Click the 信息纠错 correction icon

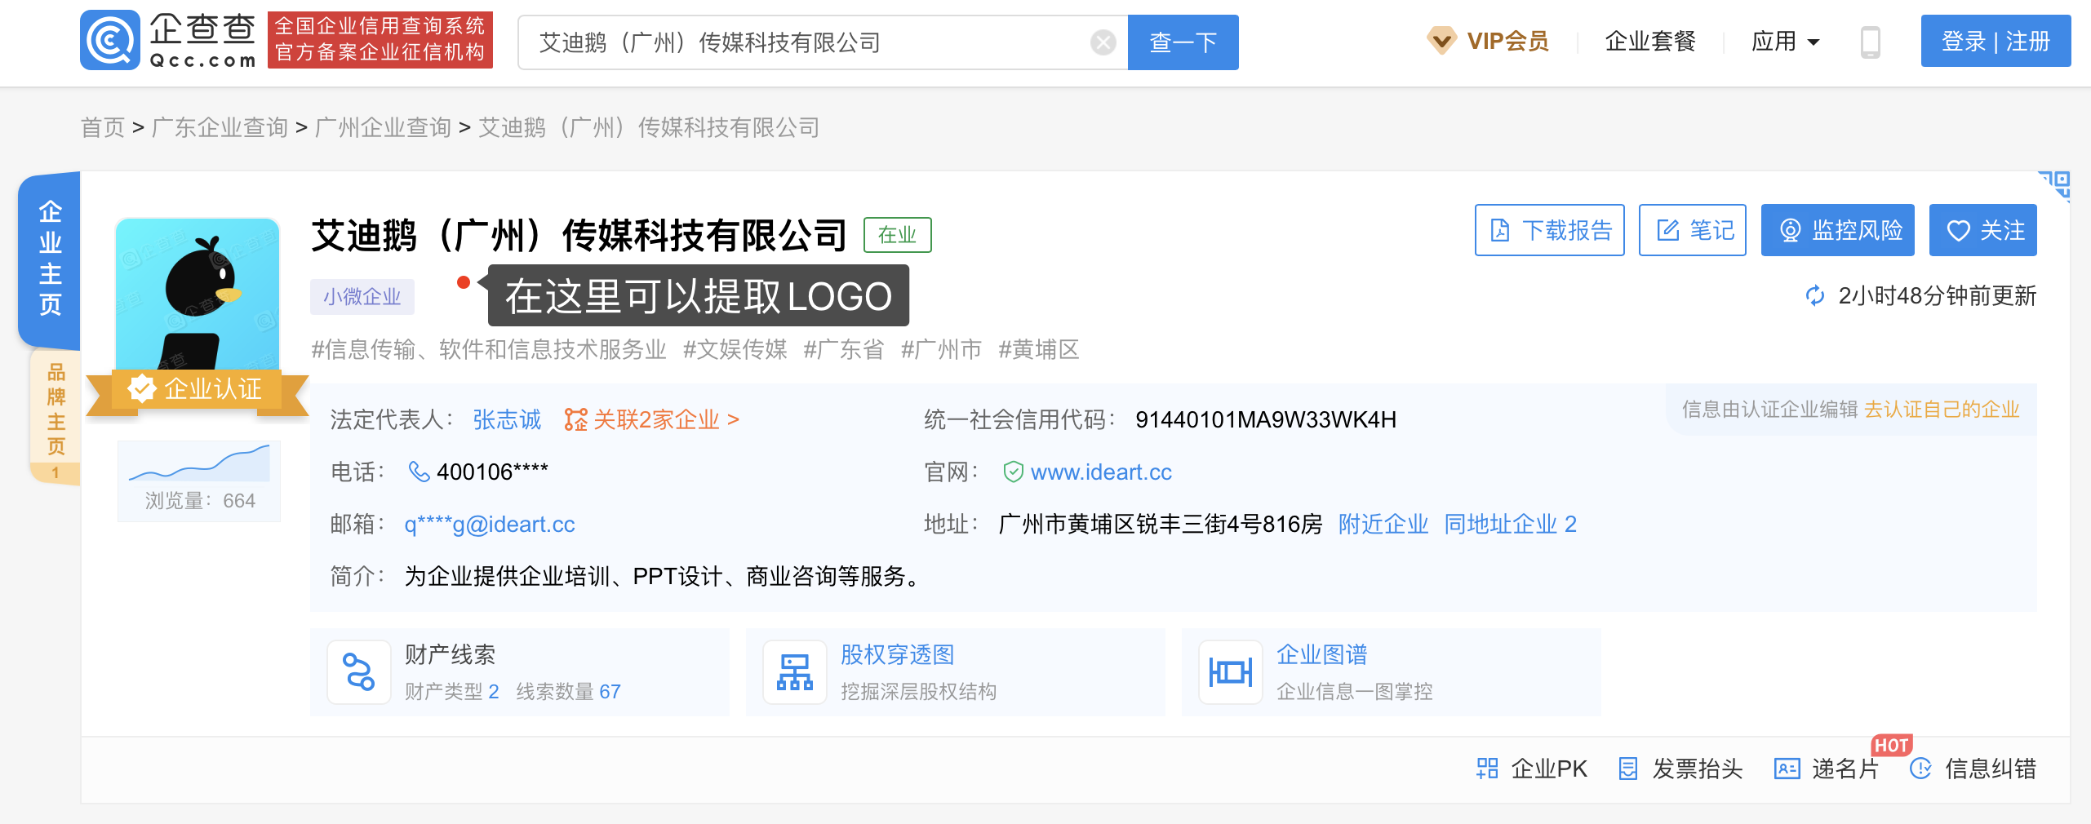coord(1921,769)
